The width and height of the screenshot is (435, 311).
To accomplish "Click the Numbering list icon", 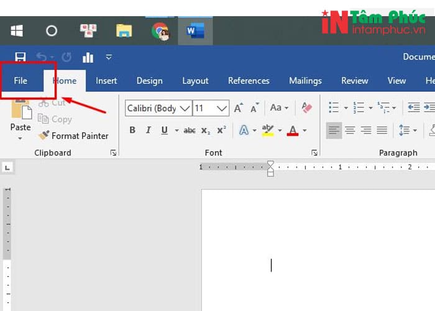I will 359,108.
